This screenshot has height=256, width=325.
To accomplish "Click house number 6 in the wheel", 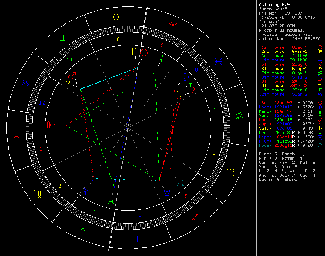I will (x=214, y=153).
